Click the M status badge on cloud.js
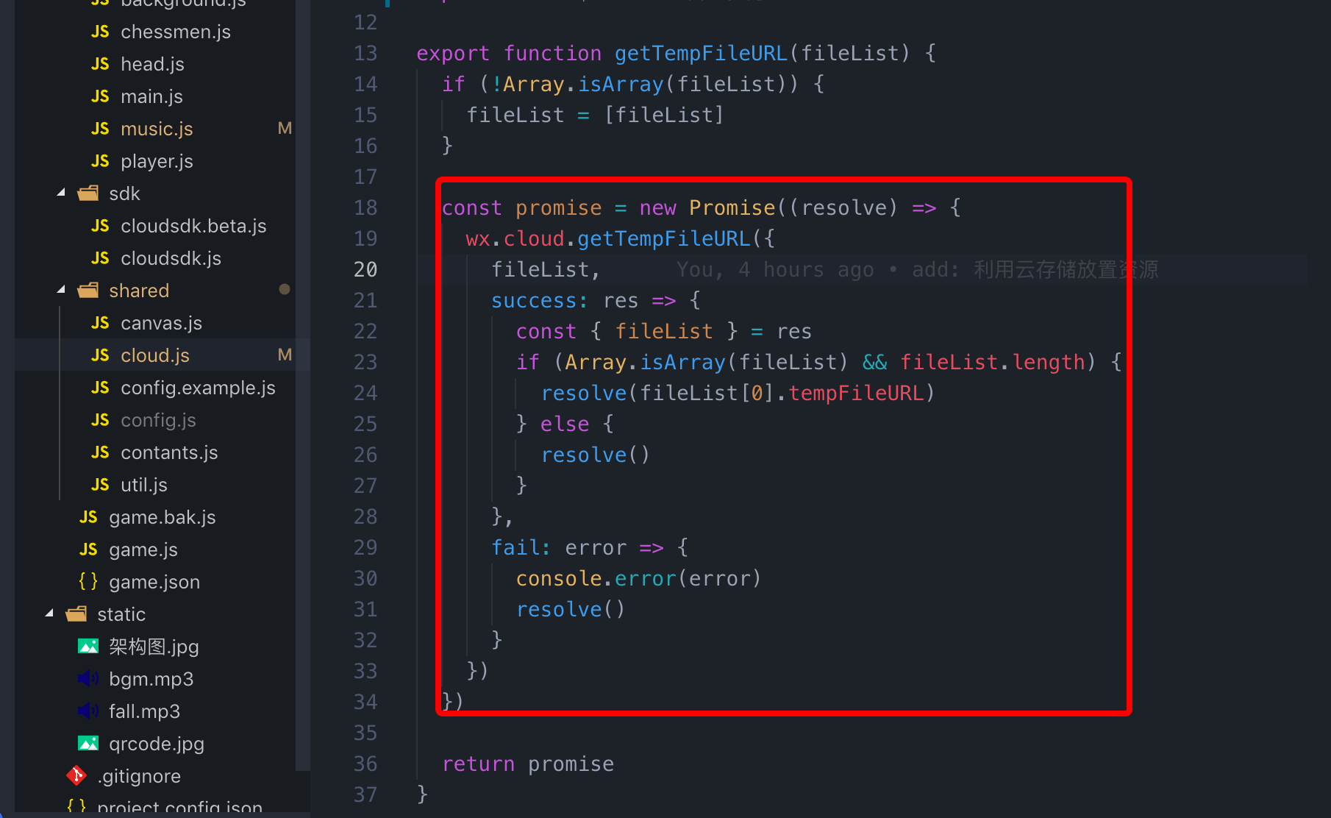The height and width of the screenshot is (818, 1331). (x=285, y=355)
